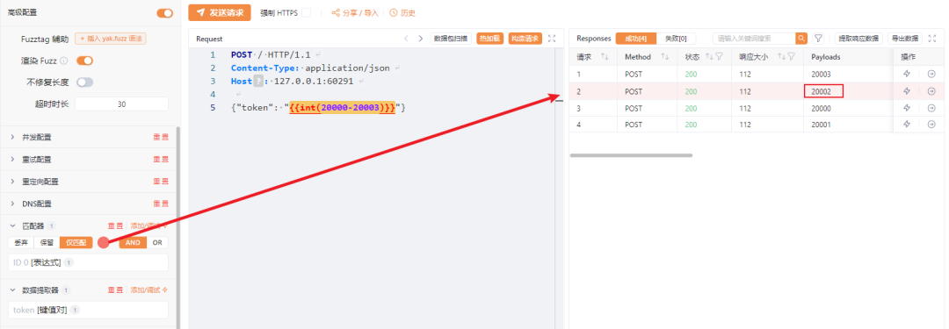Sort the 响应大小 column
949x329 pixels.
(781, 57)
